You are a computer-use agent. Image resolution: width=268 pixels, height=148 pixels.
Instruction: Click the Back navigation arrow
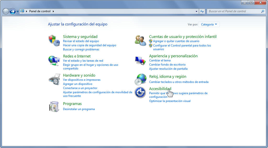click(x=6, y=11)
